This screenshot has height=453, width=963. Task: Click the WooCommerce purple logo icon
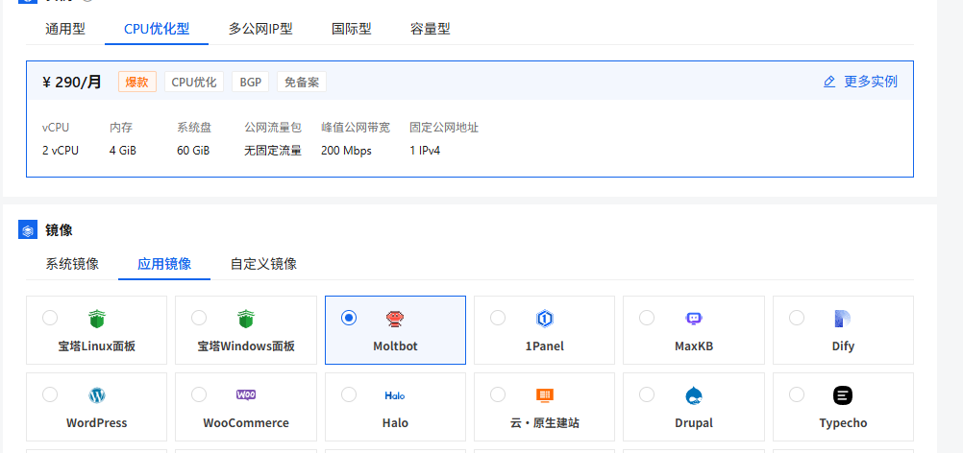point(246,395)
